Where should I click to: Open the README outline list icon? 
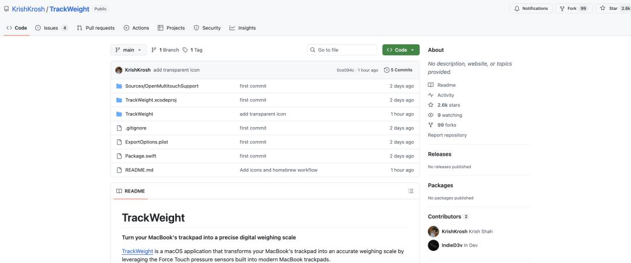(x=411, y=191)
